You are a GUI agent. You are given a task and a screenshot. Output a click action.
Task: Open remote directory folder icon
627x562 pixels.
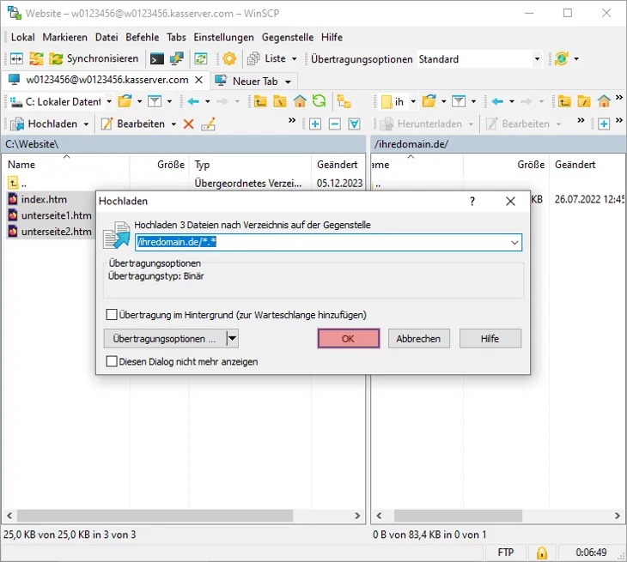(x=429, y=101)
